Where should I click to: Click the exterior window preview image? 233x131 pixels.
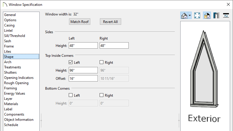[x=204, y=69]
